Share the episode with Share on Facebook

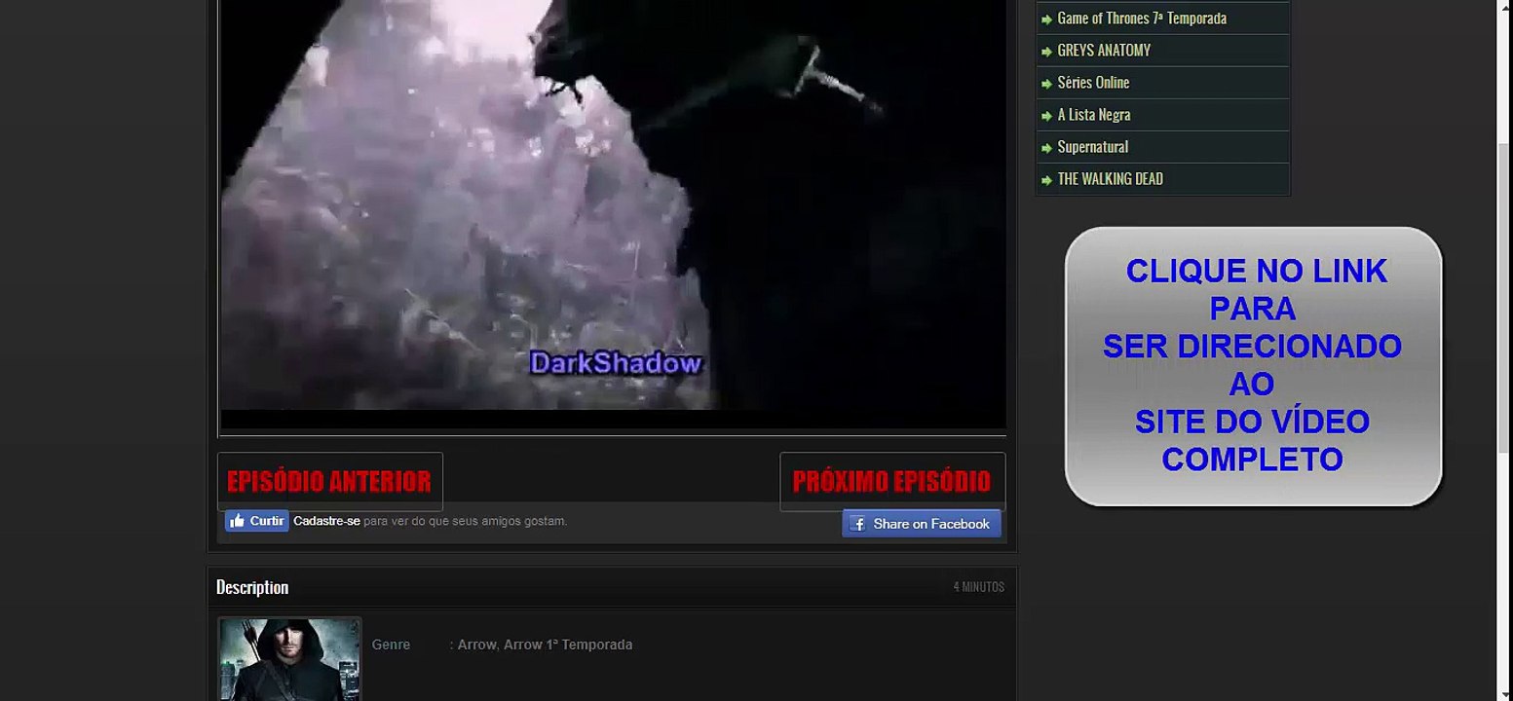click(922, 524)
